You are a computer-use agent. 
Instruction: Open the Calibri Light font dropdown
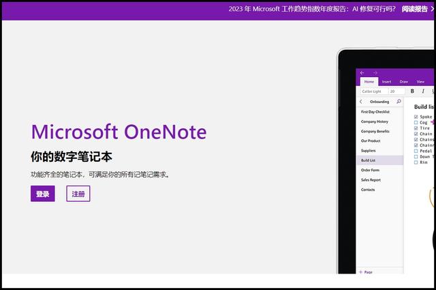pos(374,91)
